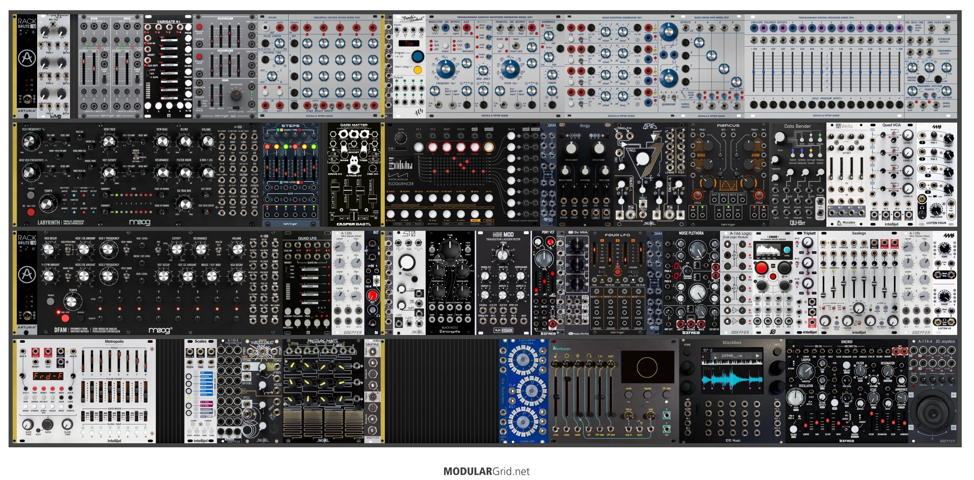Click the 4ms logo on Listen Four
This screenshot has height=480, width=974.
937,127
